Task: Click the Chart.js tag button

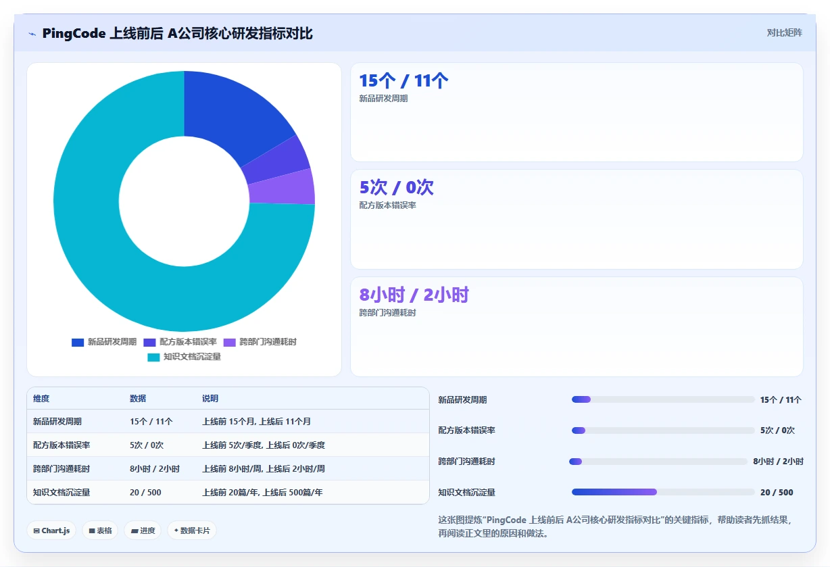Action: pos(51,531)
